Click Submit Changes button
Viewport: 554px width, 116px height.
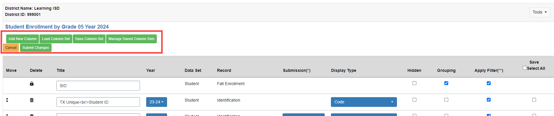[36, 48]
